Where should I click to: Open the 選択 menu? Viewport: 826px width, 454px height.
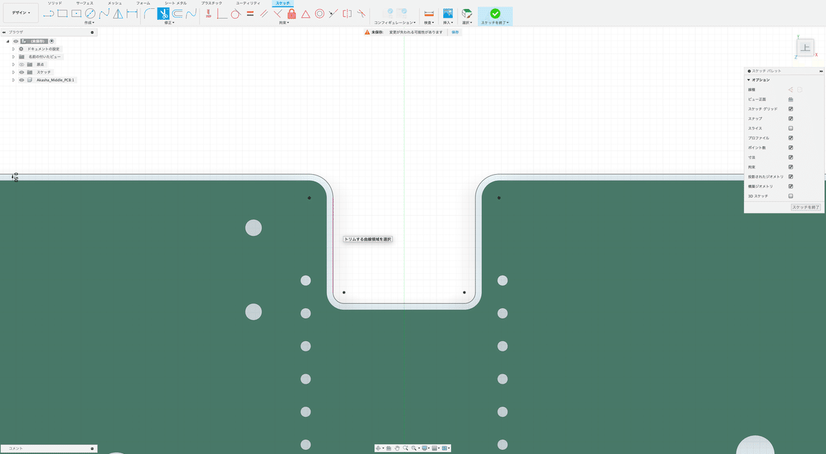pos(467,23)
